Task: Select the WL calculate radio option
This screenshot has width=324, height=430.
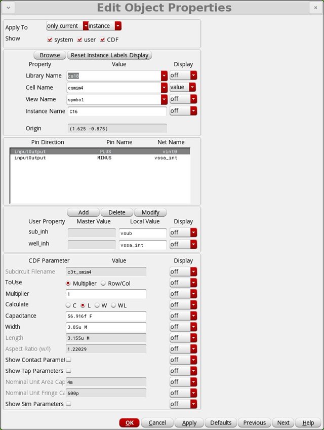Action: (x=113, y=305)
